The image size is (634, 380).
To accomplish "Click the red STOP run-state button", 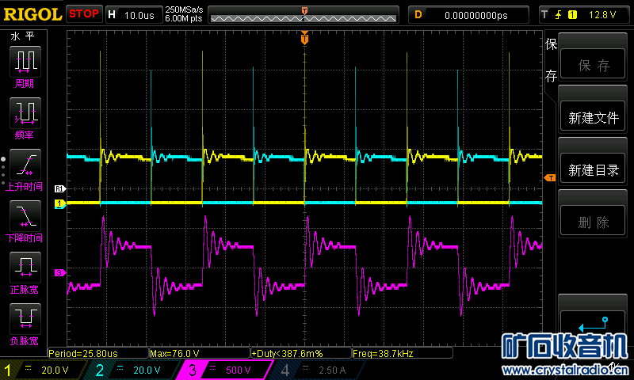I will pos(84,13).
